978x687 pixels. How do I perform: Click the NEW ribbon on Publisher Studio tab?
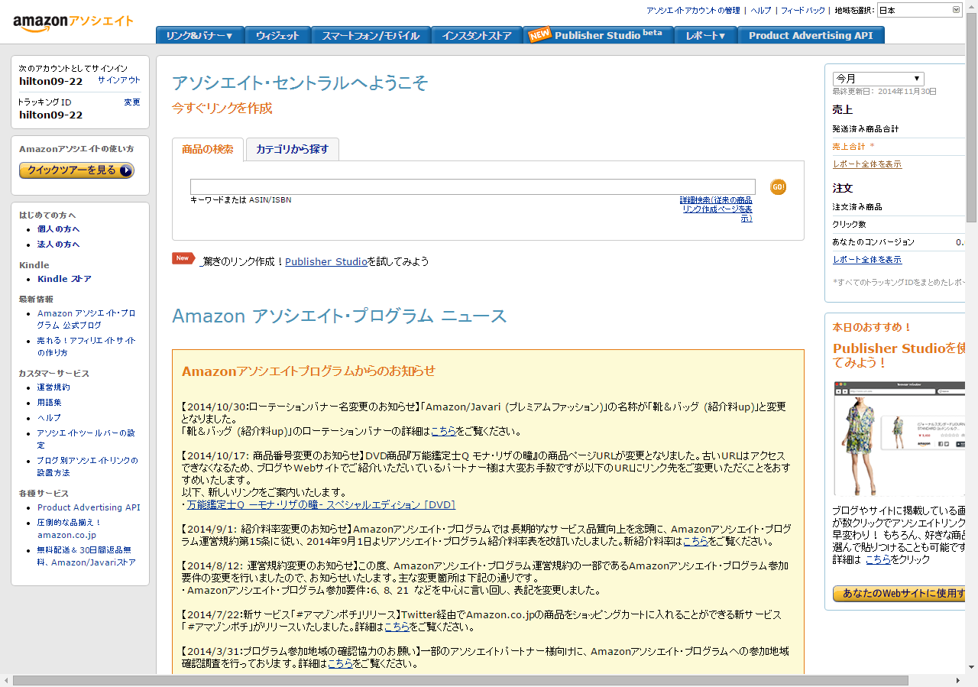(x=540, y=34)
